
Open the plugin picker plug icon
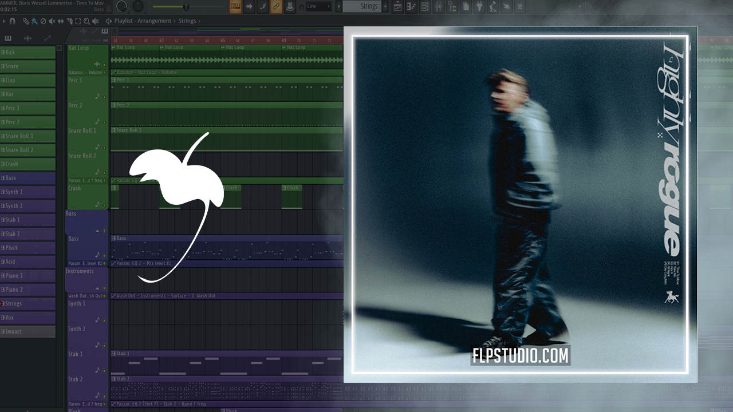pos(479,7)
